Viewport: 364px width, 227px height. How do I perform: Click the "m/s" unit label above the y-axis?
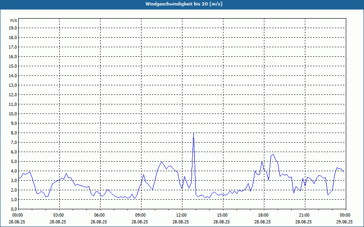click(14, 21)
